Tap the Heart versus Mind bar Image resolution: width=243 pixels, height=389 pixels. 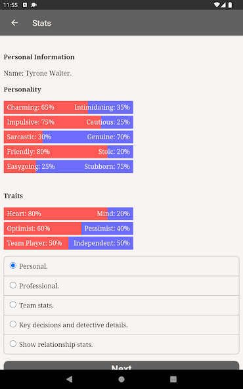click(68, 214)
